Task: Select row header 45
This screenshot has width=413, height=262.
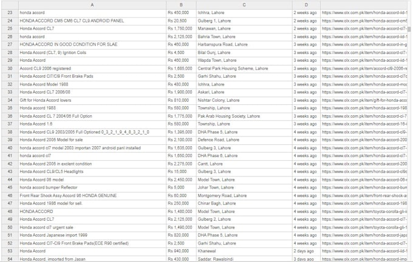Action: point(10,187)
